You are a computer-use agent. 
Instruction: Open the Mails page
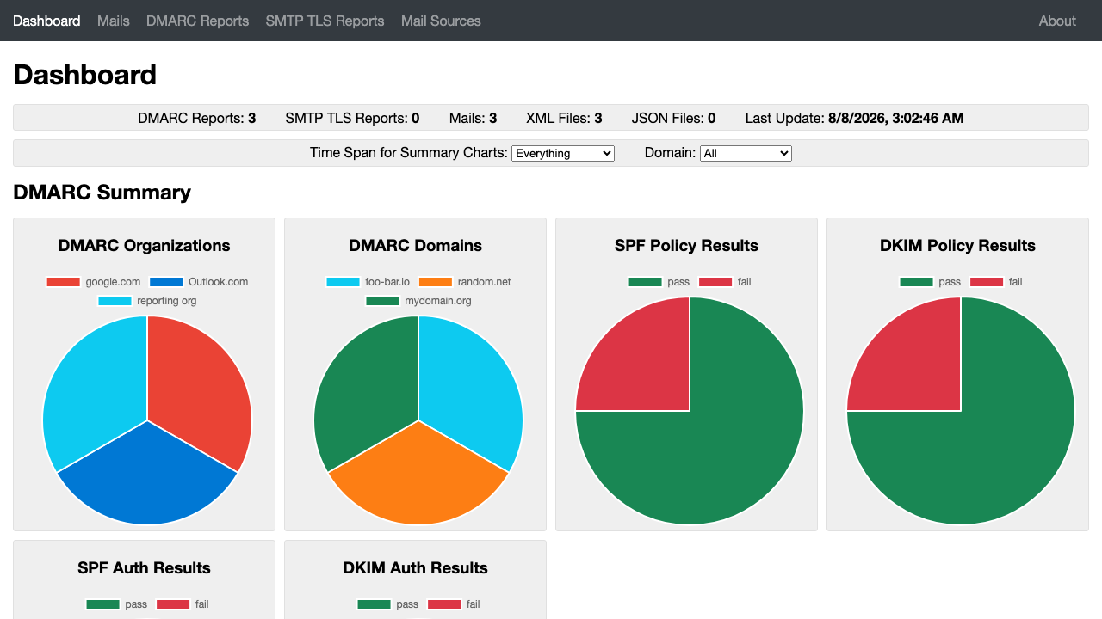[114, 21]
